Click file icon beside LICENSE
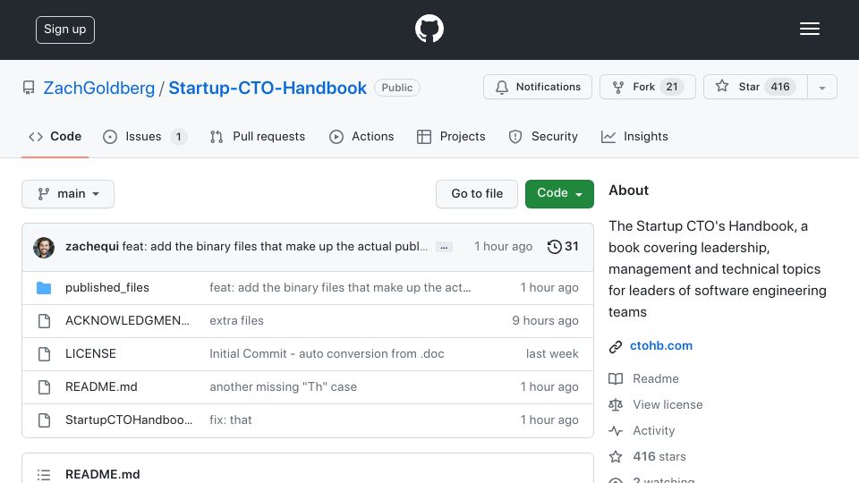Image resolution: width=859 pixels, height=483 pixels. [45, 354]
